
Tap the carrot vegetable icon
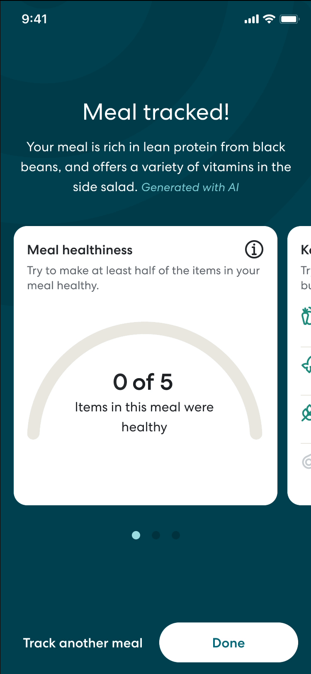(306, 316)
